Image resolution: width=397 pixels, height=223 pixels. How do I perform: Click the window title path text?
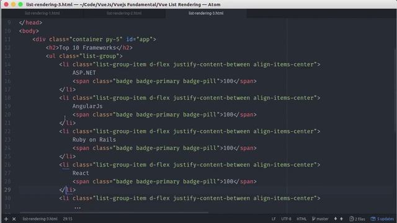tap(123, 4)
